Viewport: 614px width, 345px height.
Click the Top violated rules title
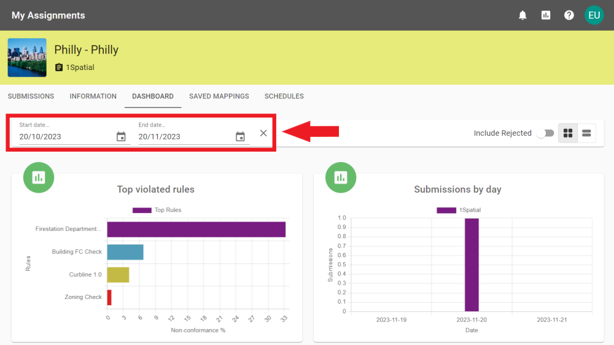pyautogui.click(x=156, y=189)
